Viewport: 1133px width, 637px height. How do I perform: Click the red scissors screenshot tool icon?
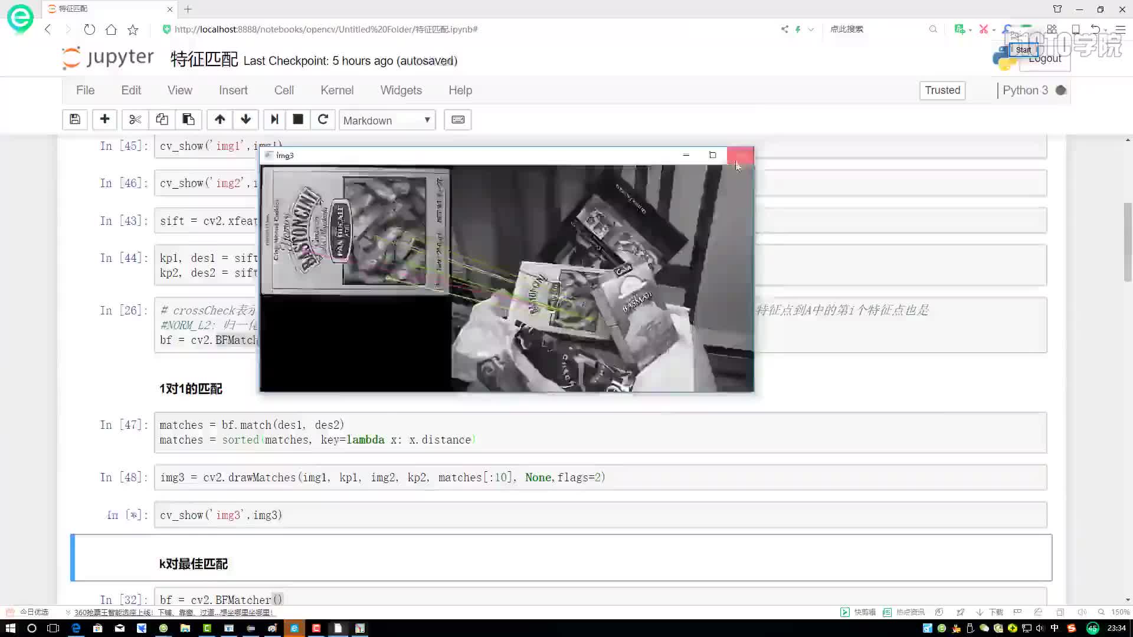coord(983,29)
